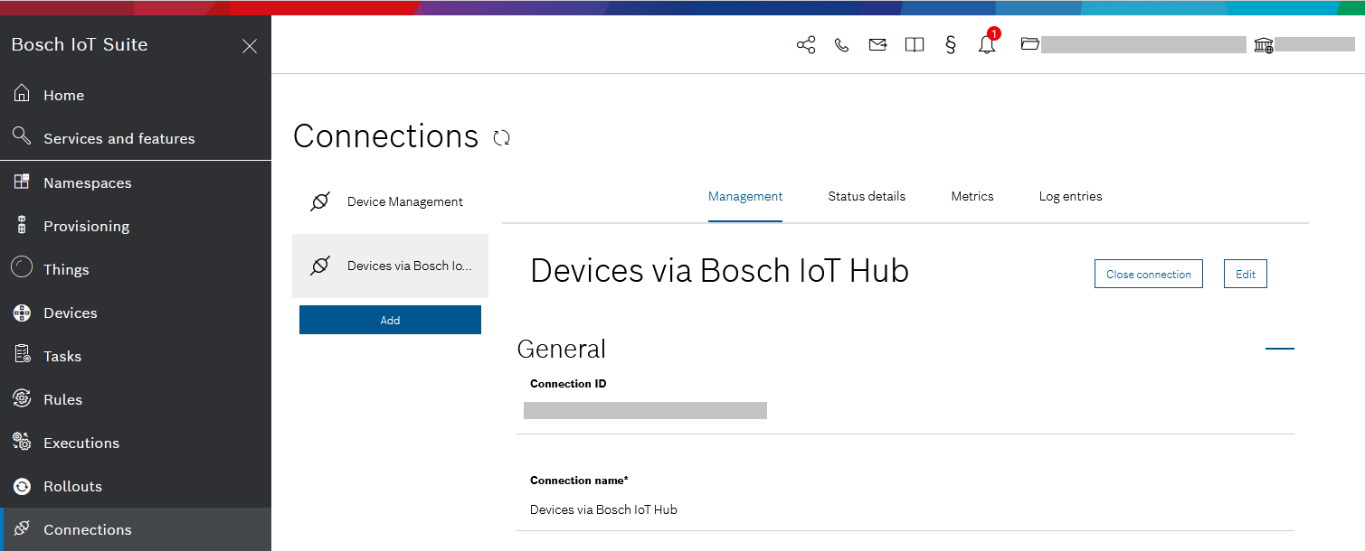Click the Namespaces icon in sidebar

tap(22, 182)
